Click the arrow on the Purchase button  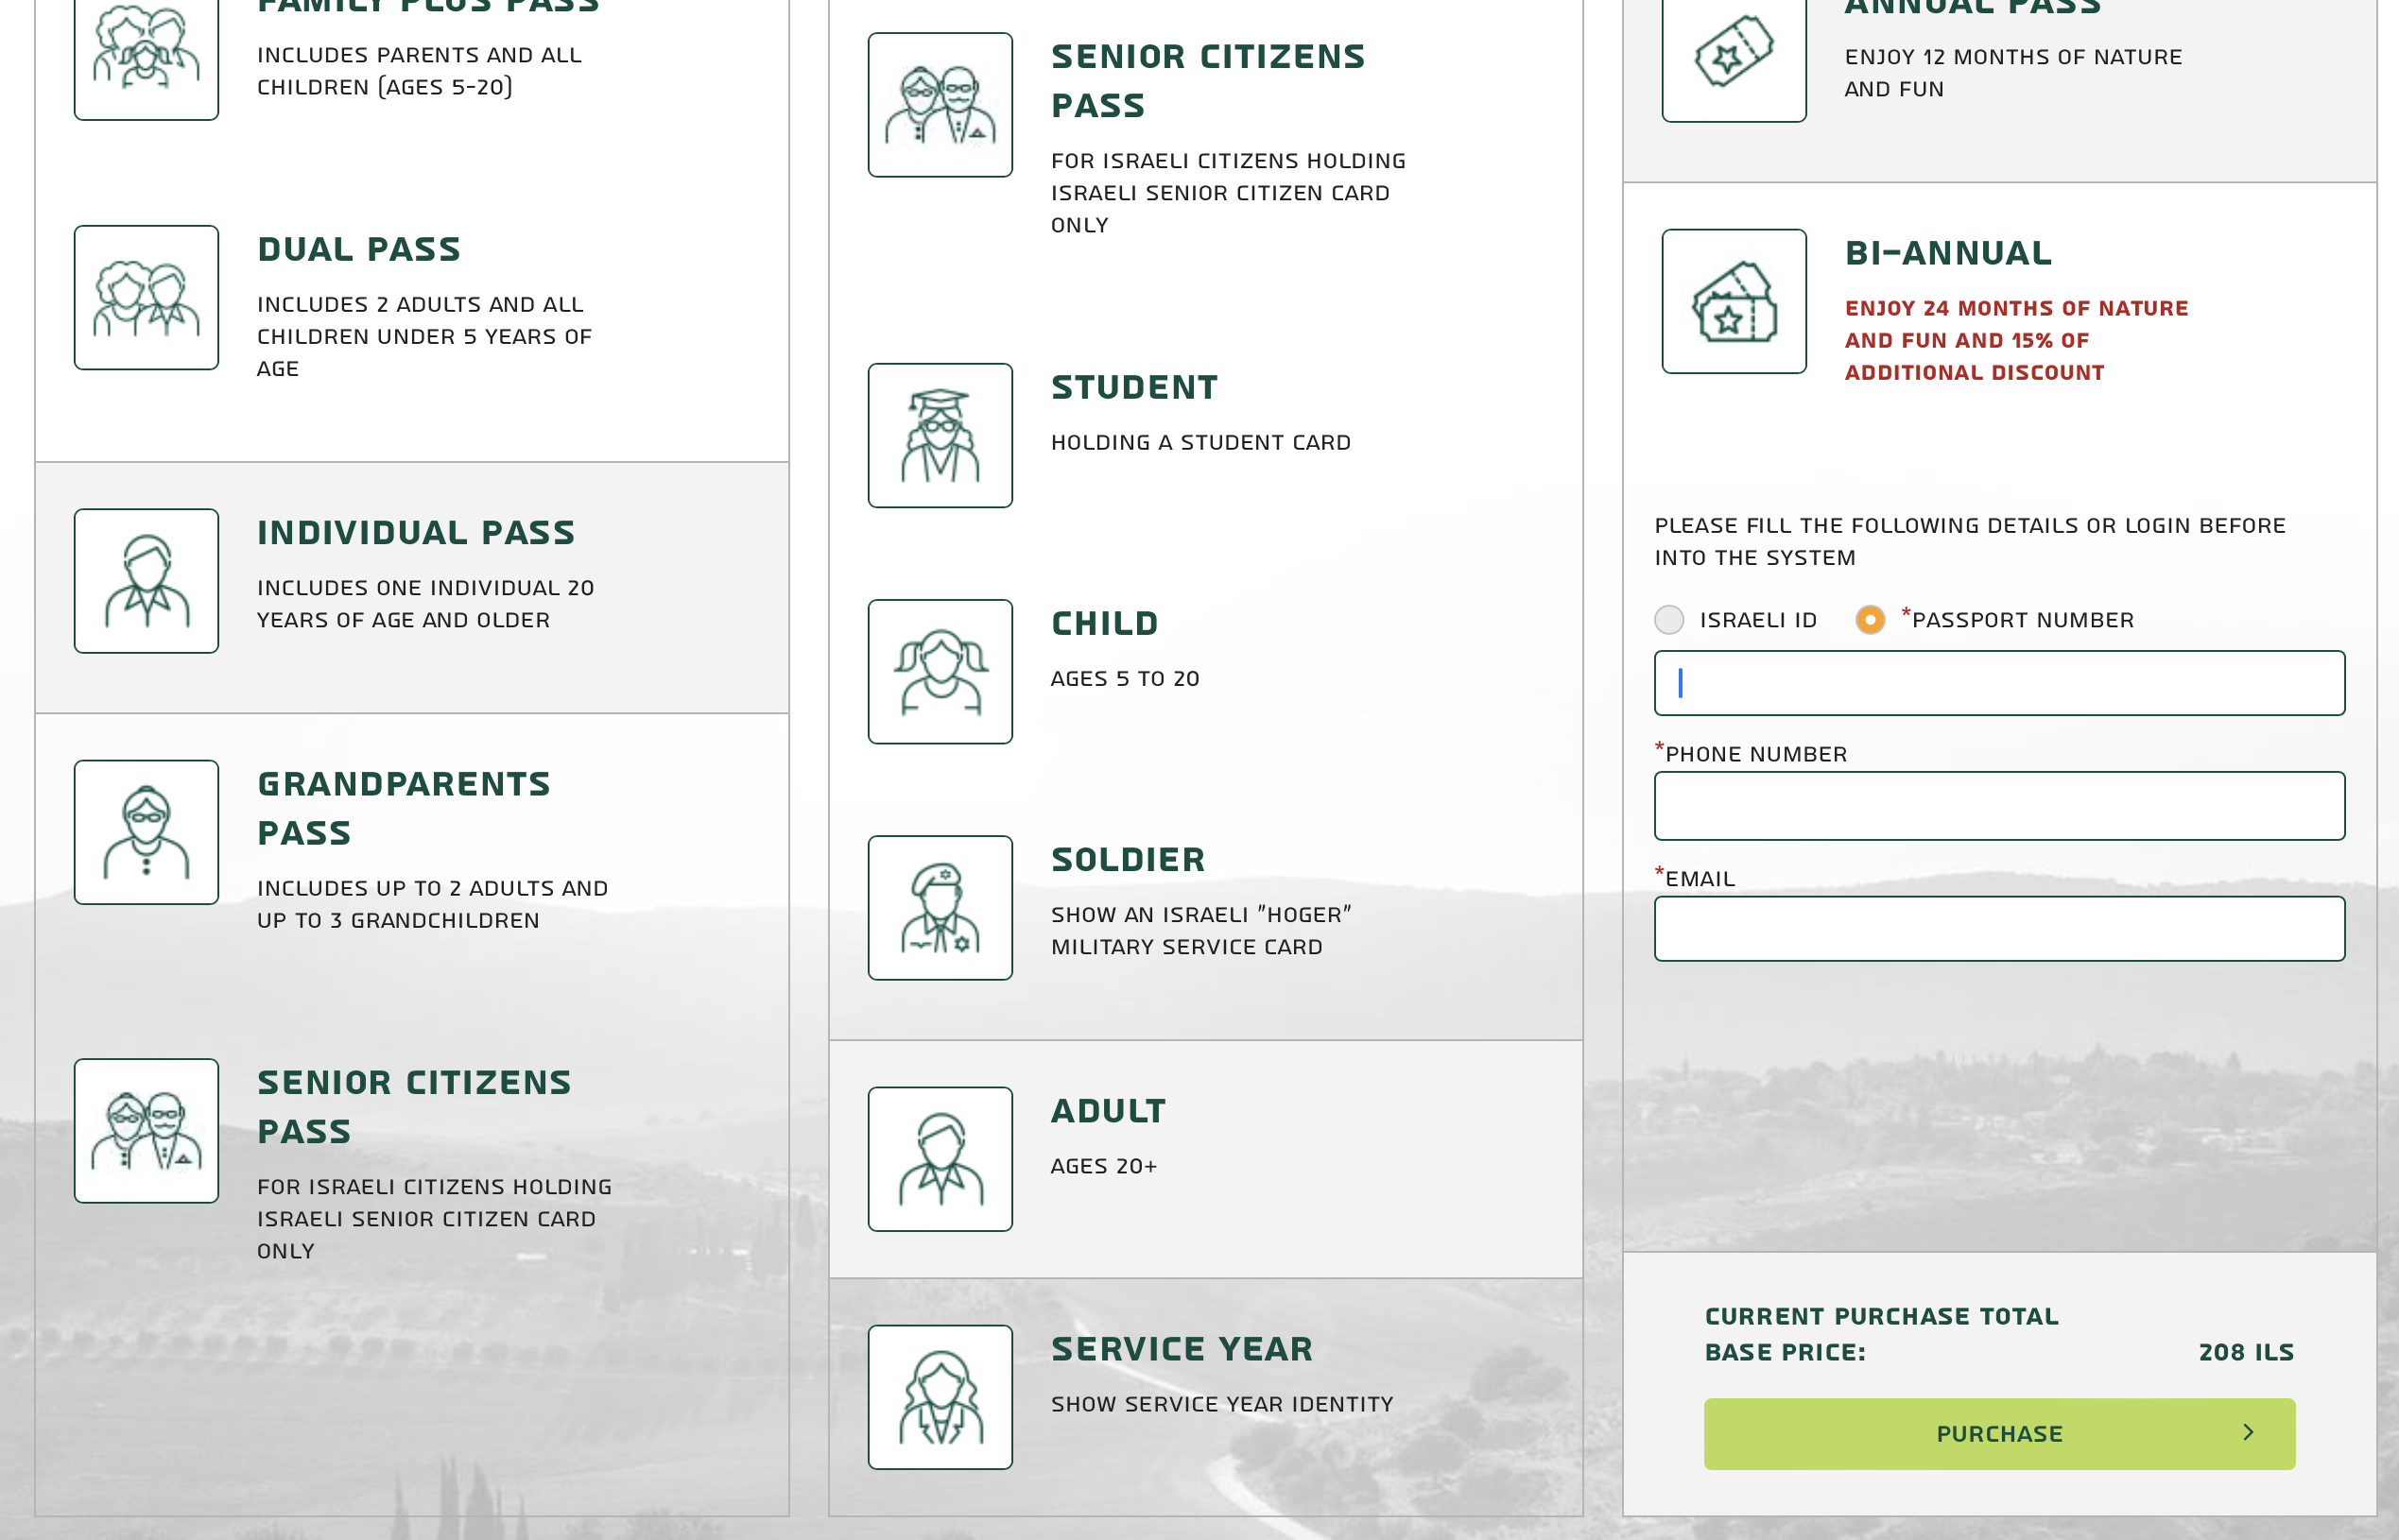(x=2248, y=1433)
